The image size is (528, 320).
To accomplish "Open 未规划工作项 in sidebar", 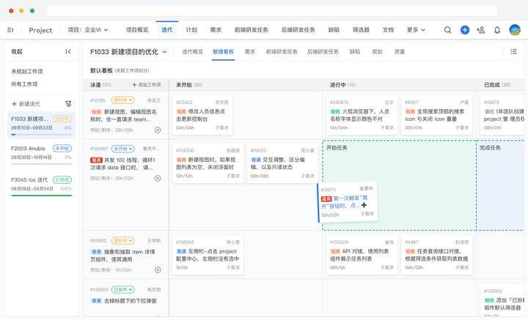I will [x=27, y=71].
